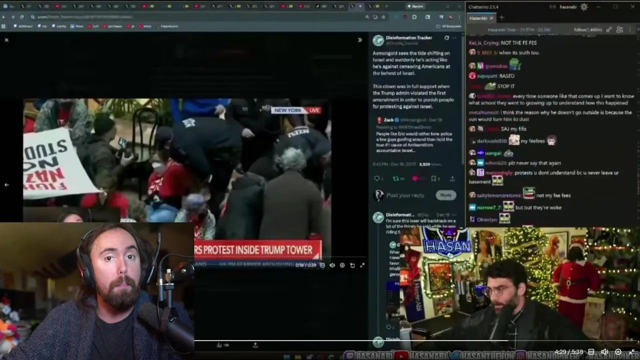The height and width of the screenshot is (360, 640).
Task: Open the Gemini button in the browser
Action: click(416, 6)
